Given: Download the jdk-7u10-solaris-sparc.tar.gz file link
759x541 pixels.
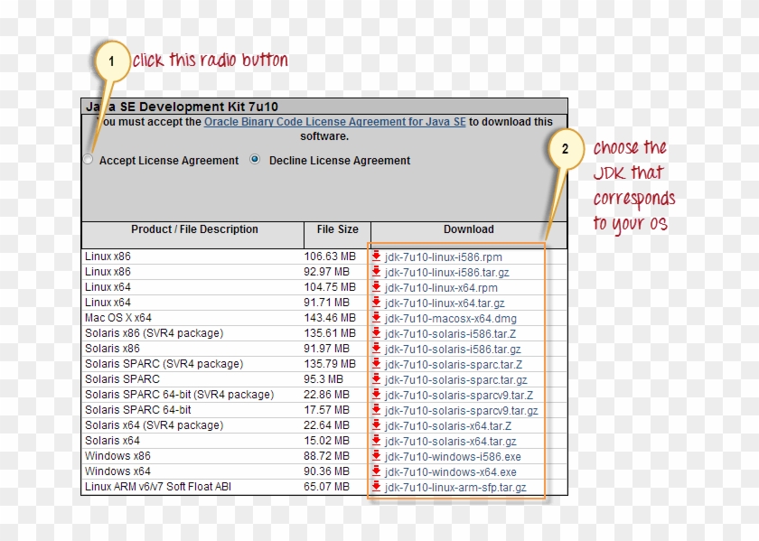Looking at the screenshot, I should 456,380.
